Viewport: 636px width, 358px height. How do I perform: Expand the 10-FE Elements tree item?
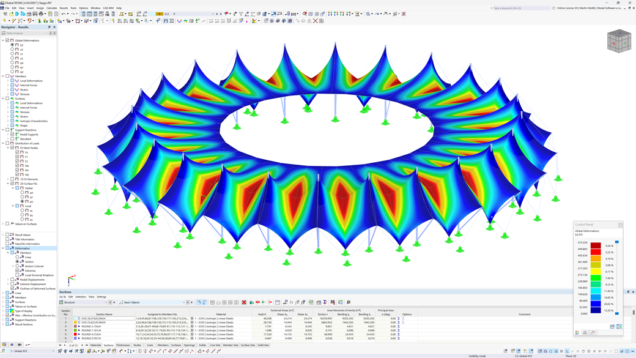pyautogui.click(x=7, y=178)
